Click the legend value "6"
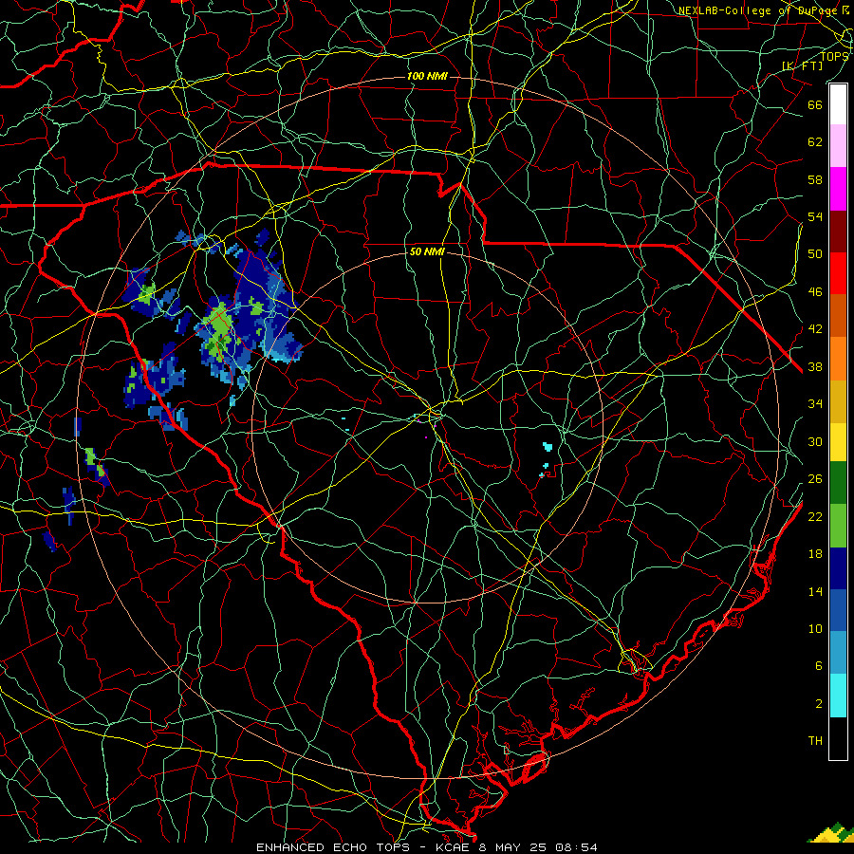This screenshot has width=854, height=854. 818,666
